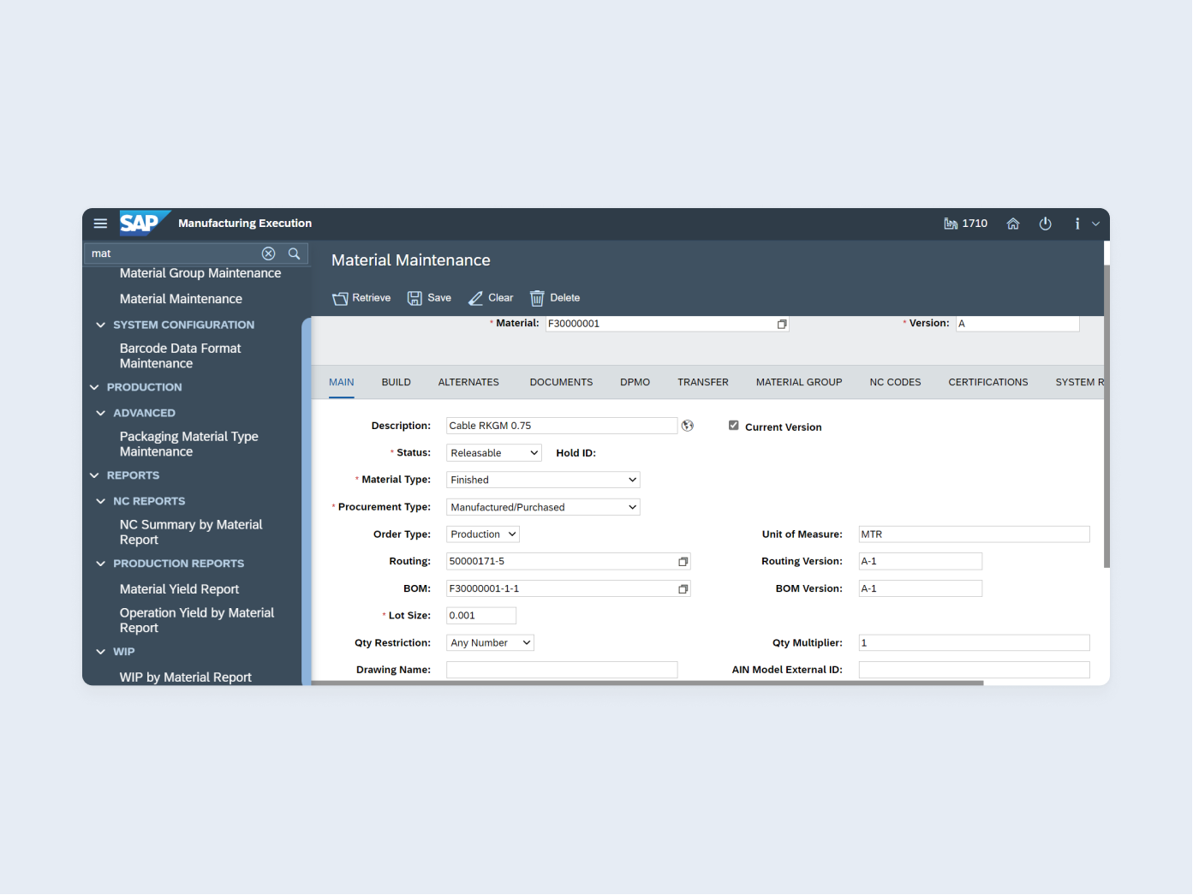
Task: Switch to the DOCUMENTS tab
Action: click(x=561, y=382)
